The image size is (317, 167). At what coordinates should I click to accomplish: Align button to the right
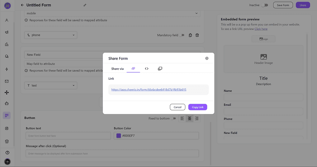tap(197, 119)
